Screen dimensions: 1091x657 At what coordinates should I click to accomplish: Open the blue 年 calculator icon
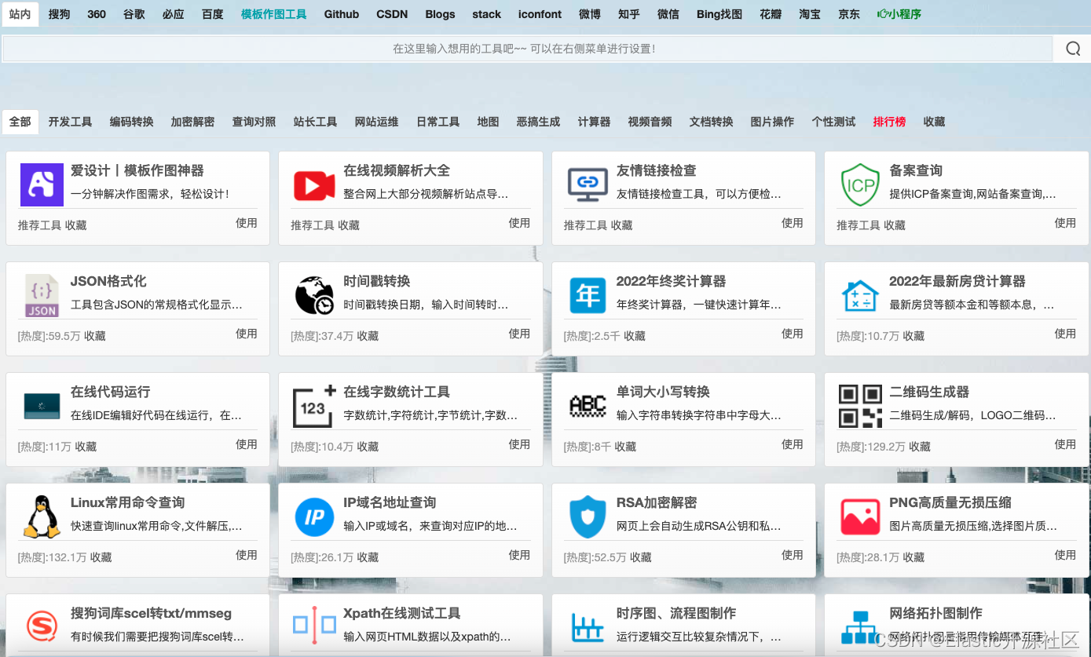tap(588, 296)
